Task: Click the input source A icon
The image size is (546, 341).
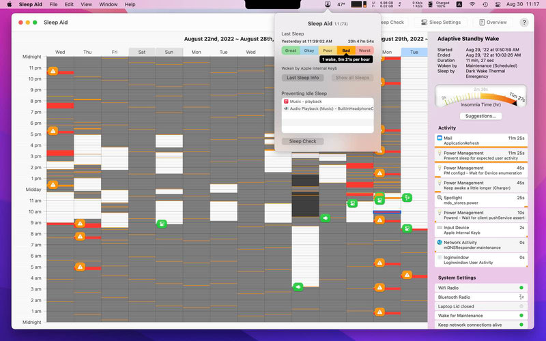Action: click(459, 4)
